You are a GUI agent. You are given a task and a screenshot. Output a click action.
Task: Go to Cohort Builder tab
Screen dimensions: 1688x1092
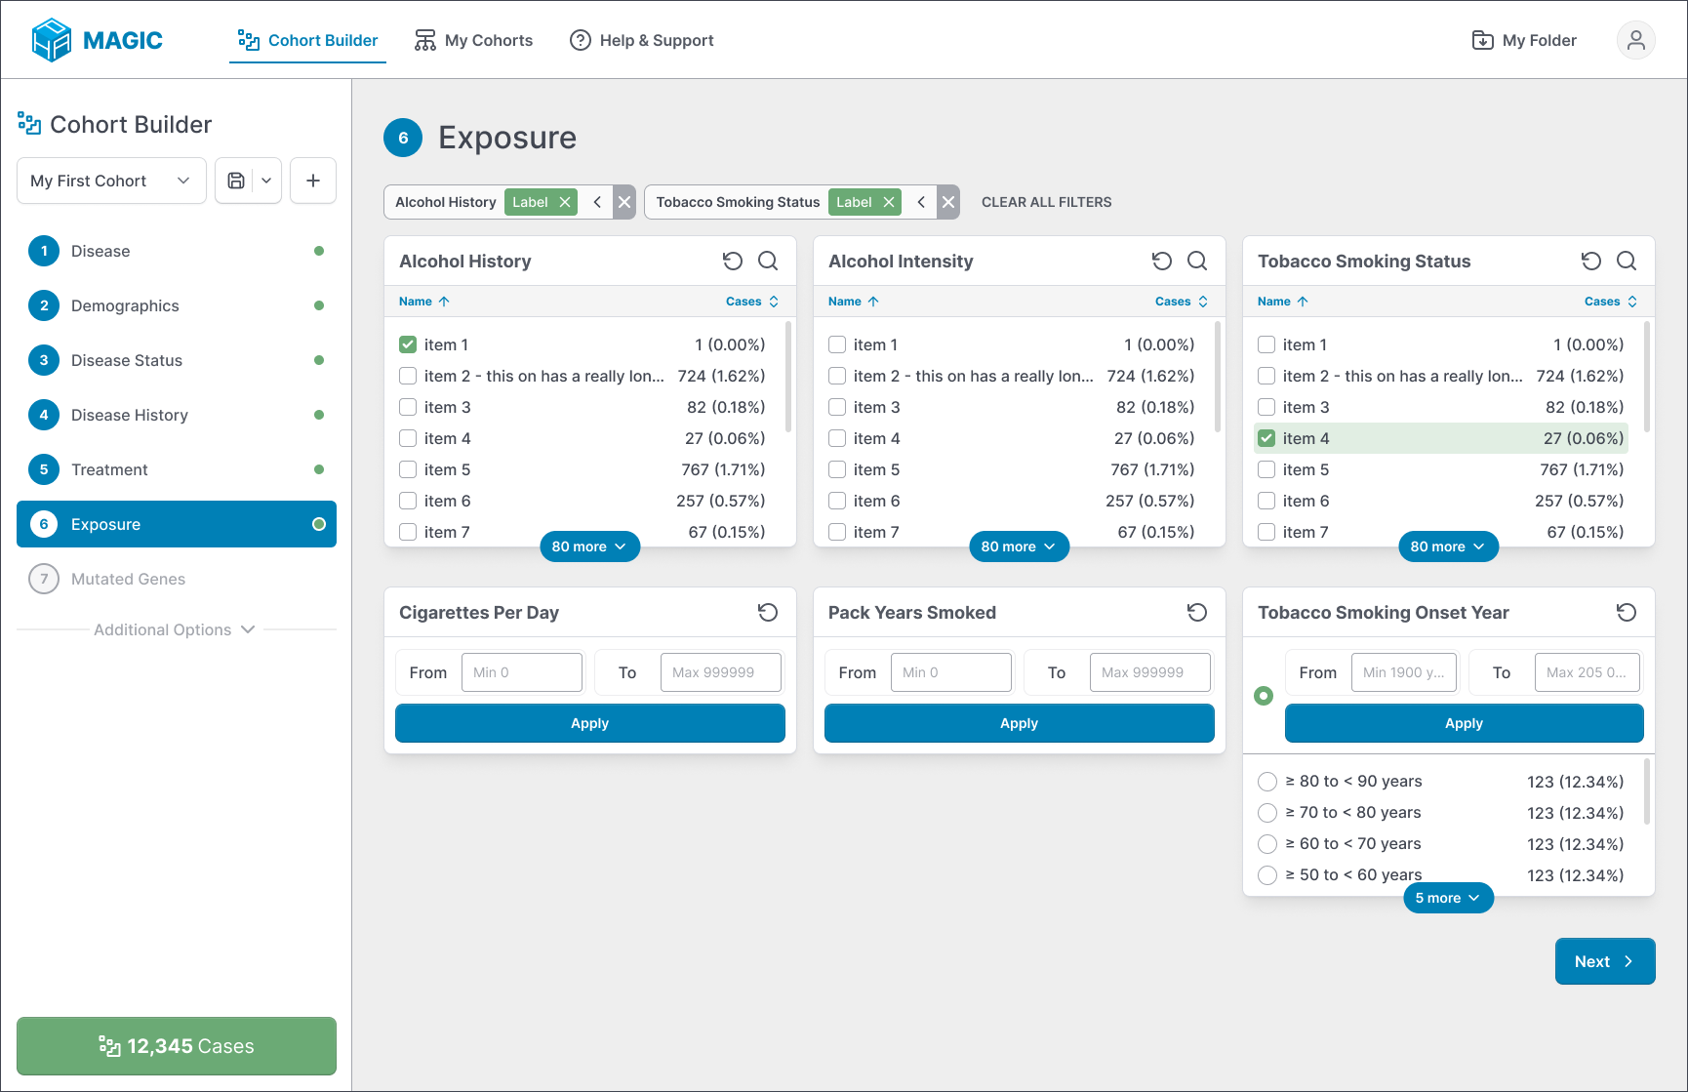point(307,40)
